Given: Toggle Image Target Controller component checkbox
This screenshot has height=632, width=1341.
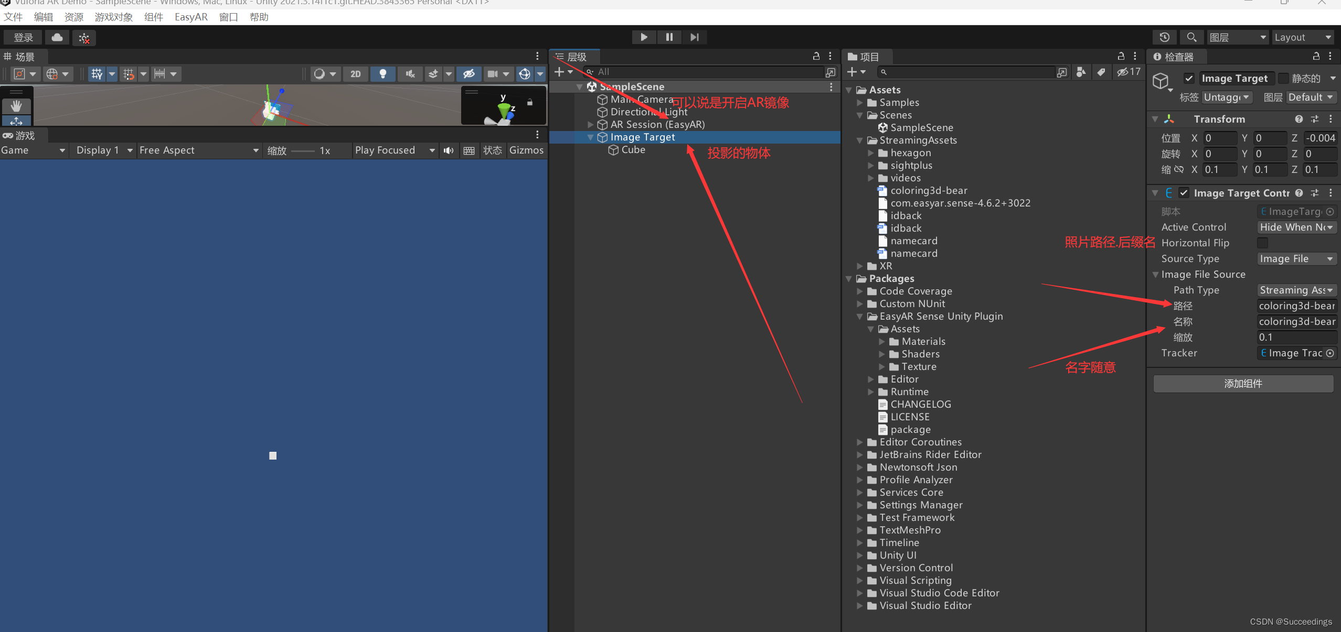Looking at the screenshot, I should point(1184,193).
